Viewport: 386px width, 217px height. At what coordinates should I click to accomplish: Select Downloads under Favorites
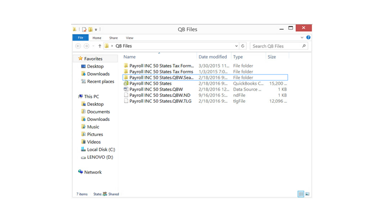(98, 74)
